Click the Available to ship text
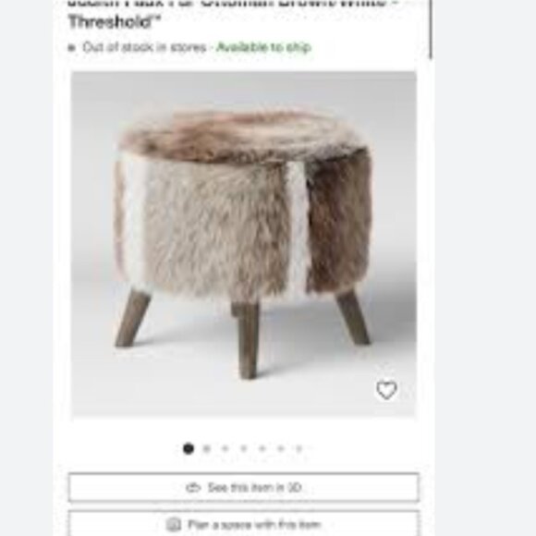This screenshot has width=536, height=536. click(x=263, y=47)
